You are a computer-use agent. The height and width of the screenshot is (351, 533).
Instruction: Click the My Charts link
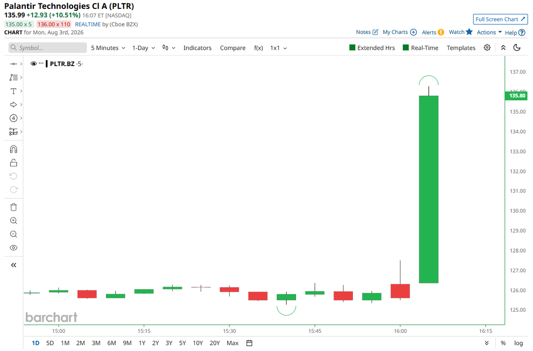point(395,32)
